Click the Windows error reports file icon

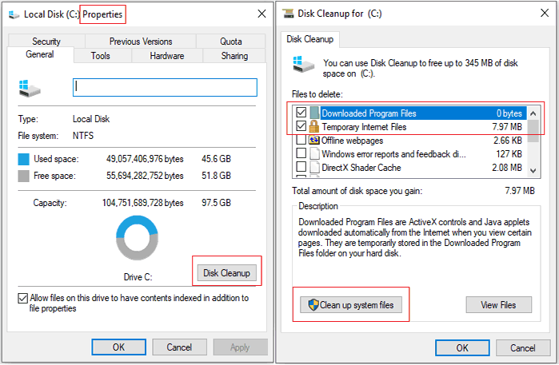pos(314,153)
